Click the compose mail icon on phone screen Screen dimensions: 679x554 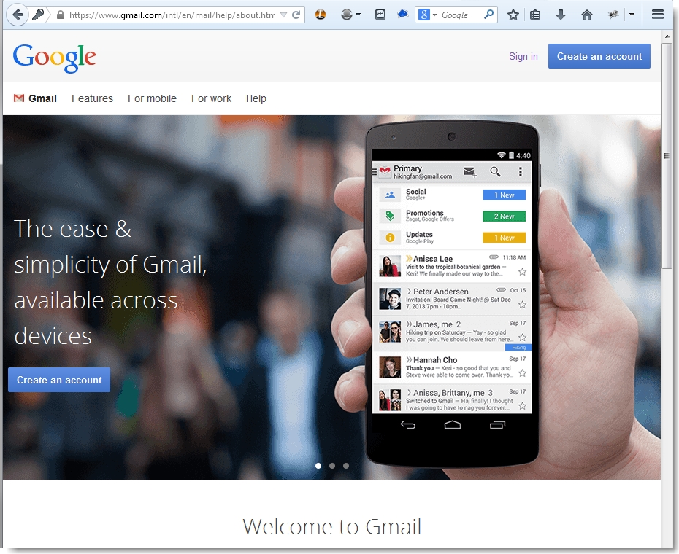pos(470,172)
